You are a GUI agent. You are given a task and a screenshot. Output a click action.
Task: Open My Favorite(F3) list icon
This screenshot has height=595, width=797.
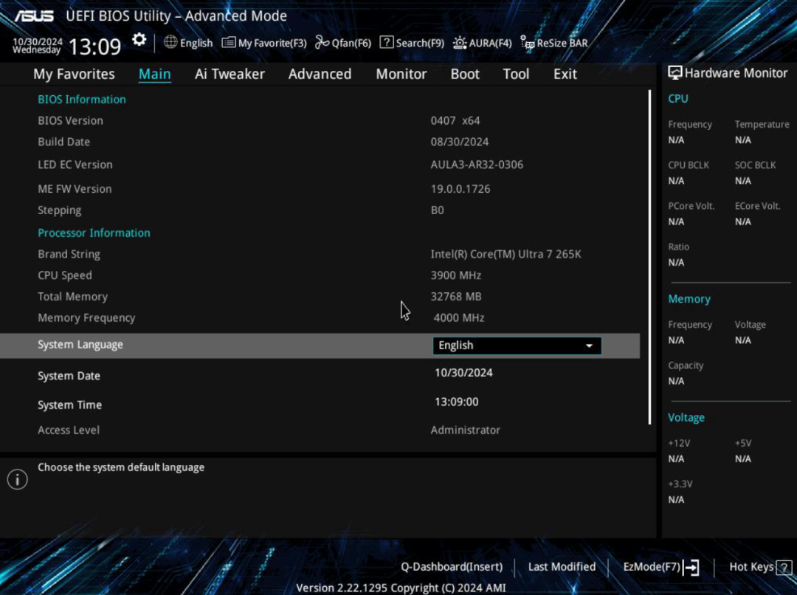[x=229, y=43]
